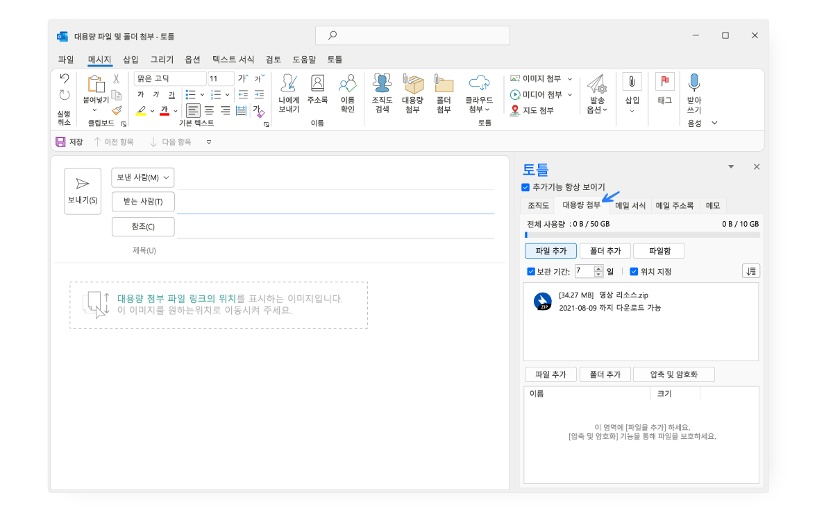833x520 pixels.
Task: Switch to the 메일 주소록 tab
Action: (674, 205)
